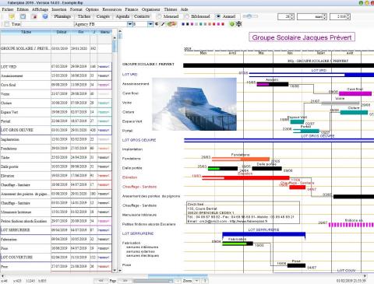
Task: Open the Thèmes menu
Action: click(171, 9)
